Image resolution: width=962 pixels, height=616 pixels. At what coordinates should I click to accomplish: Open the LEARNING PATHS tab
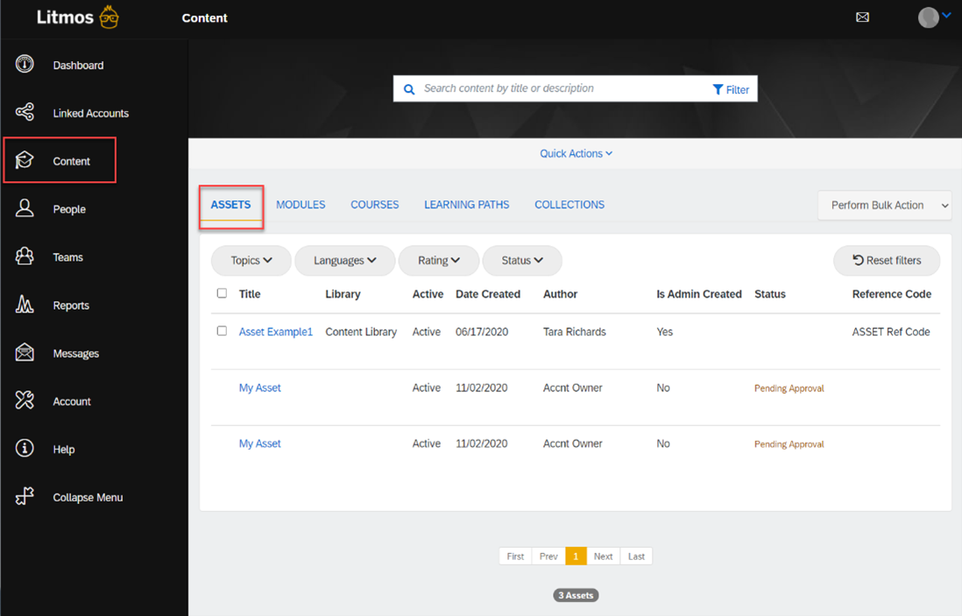click(467, 205)
